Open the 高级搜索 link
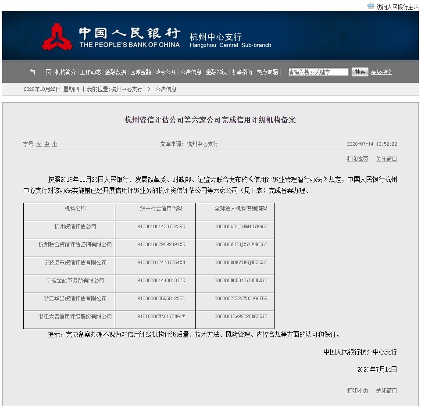The width and height of the screenshot is (421, 408). tap(382, 72)
